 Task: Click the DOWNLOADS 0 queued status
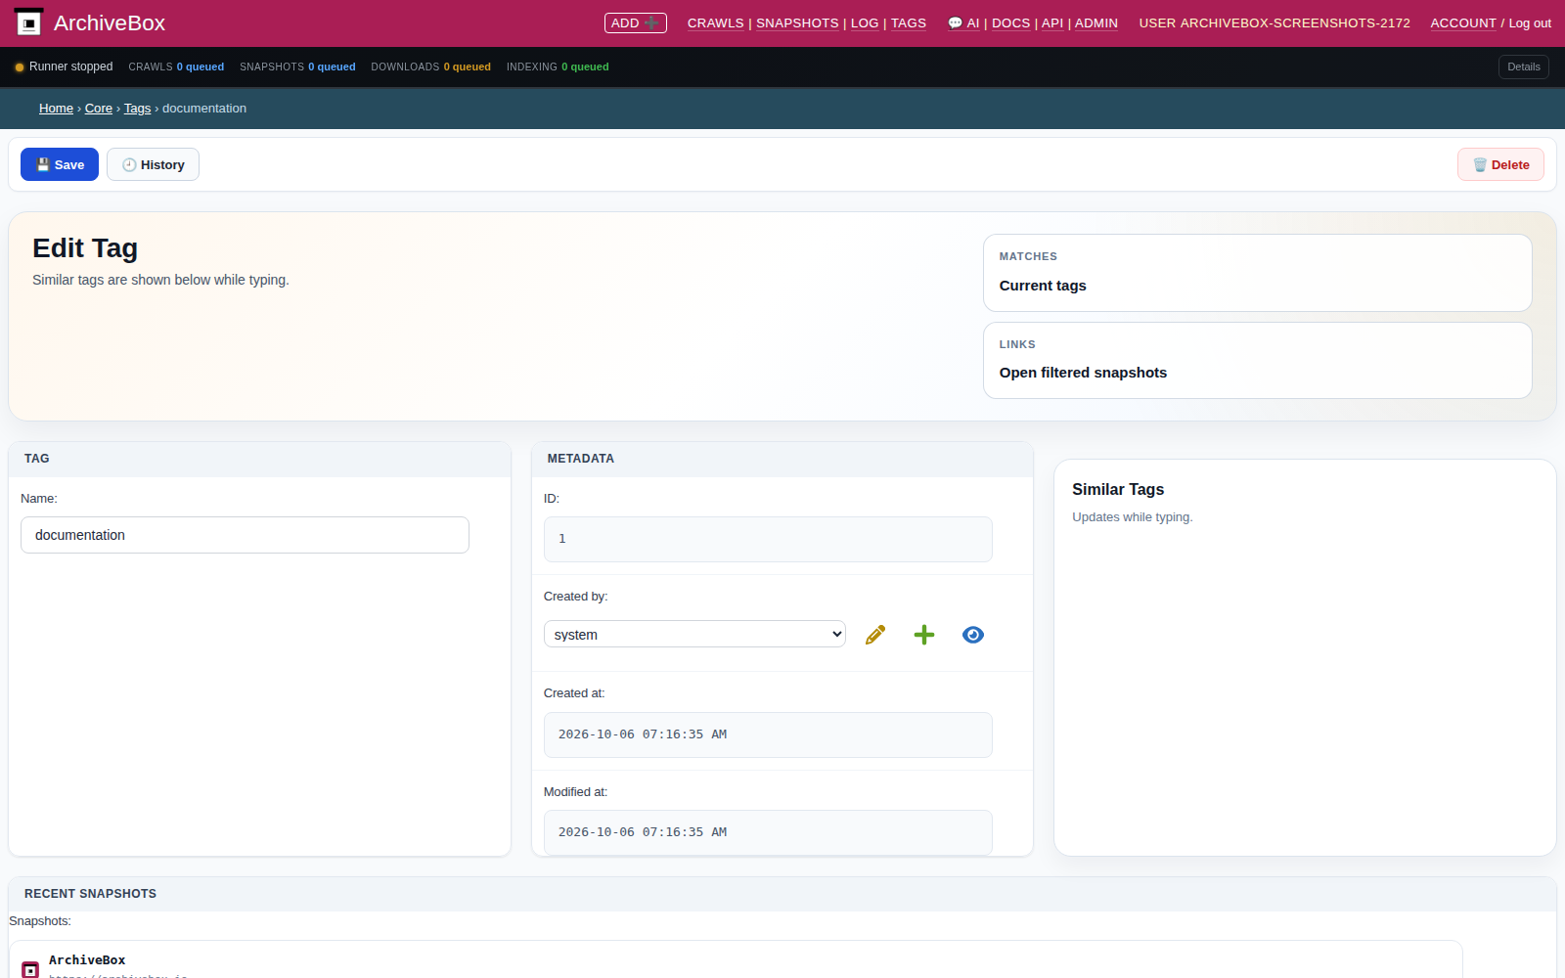[430, 67]
